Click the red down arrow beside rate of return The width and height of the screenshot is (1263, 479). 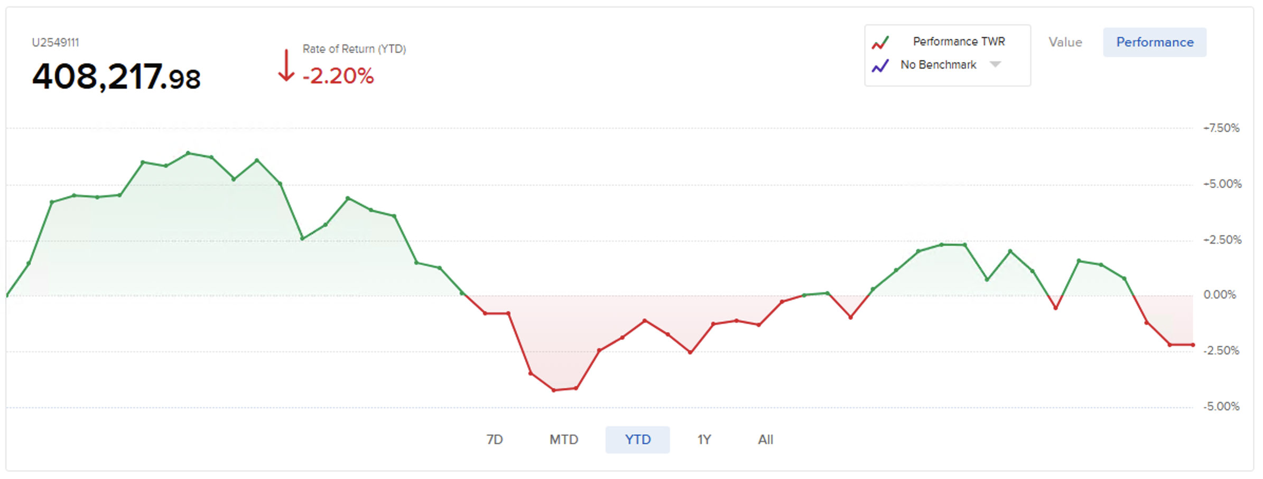286,66
